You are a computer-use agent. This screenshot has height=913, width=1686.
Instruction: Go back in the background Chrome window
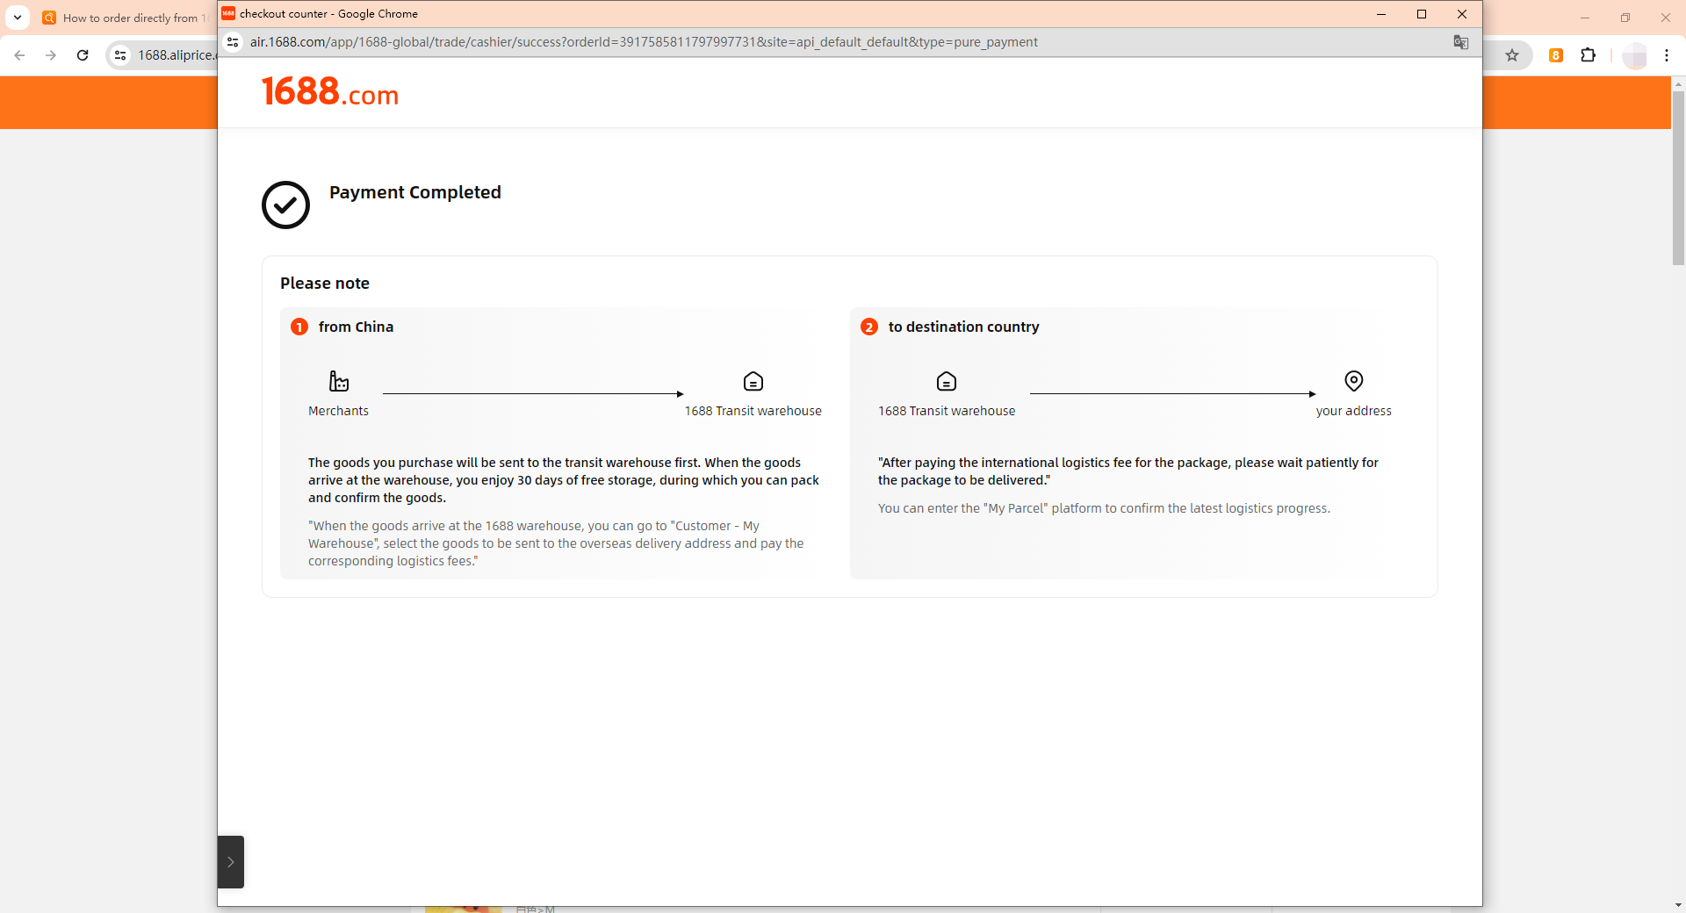click(19, 55)
